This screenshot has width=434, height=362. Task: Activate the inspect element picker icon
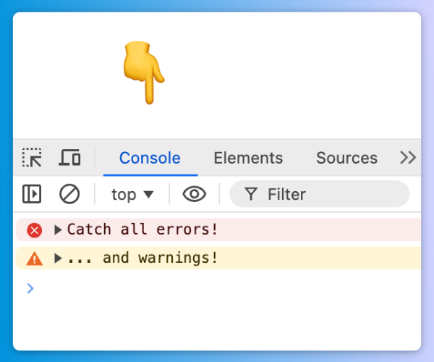pyautogui.click(x=32, y=158)
